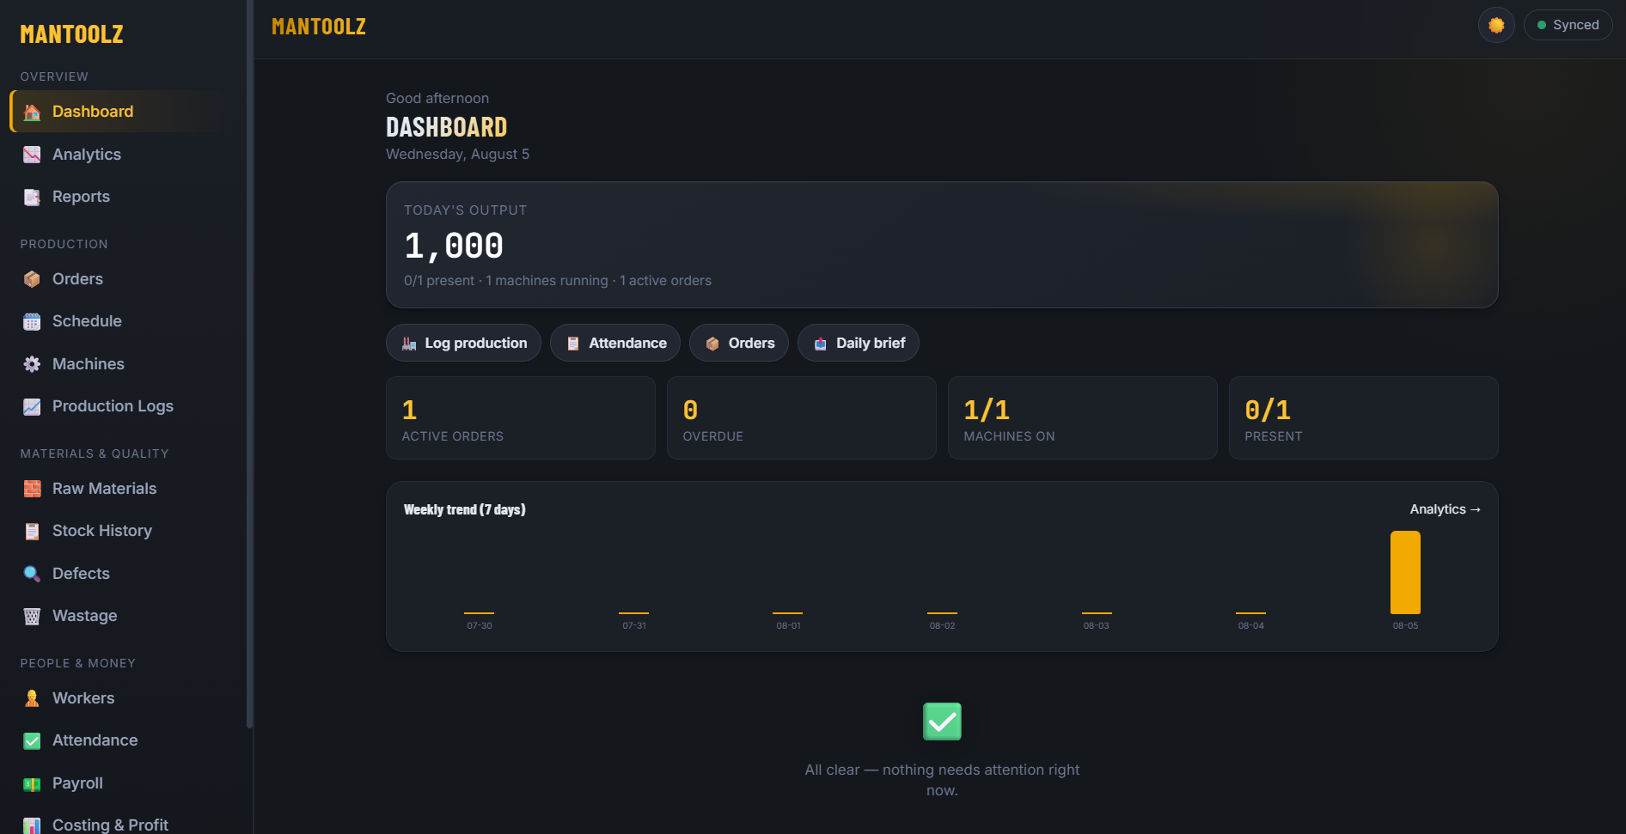1626x834 pixels.
Task: Click the Workers person icon
Action: [x=32, y=698]
